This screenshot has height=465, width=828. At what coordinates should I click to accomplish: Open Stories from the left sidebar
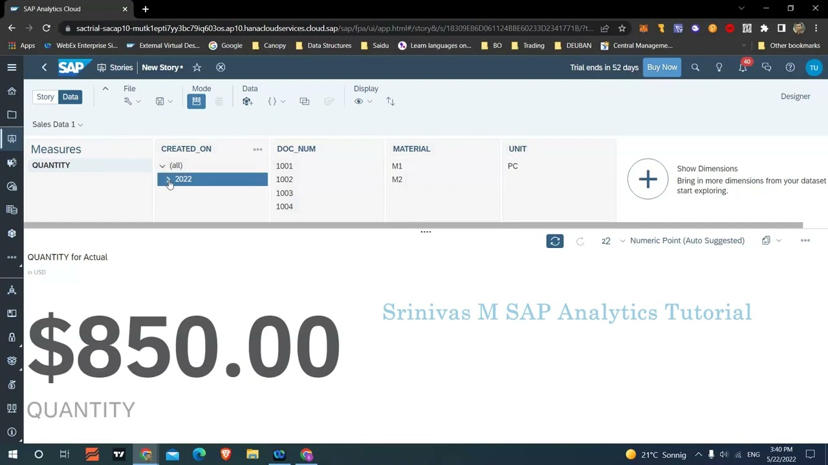12,138
